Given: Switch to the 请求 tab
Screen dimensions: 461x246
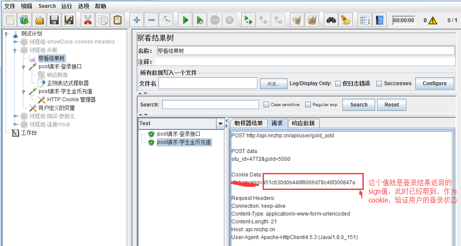Looking at the screenshot, I should [277, 123].
